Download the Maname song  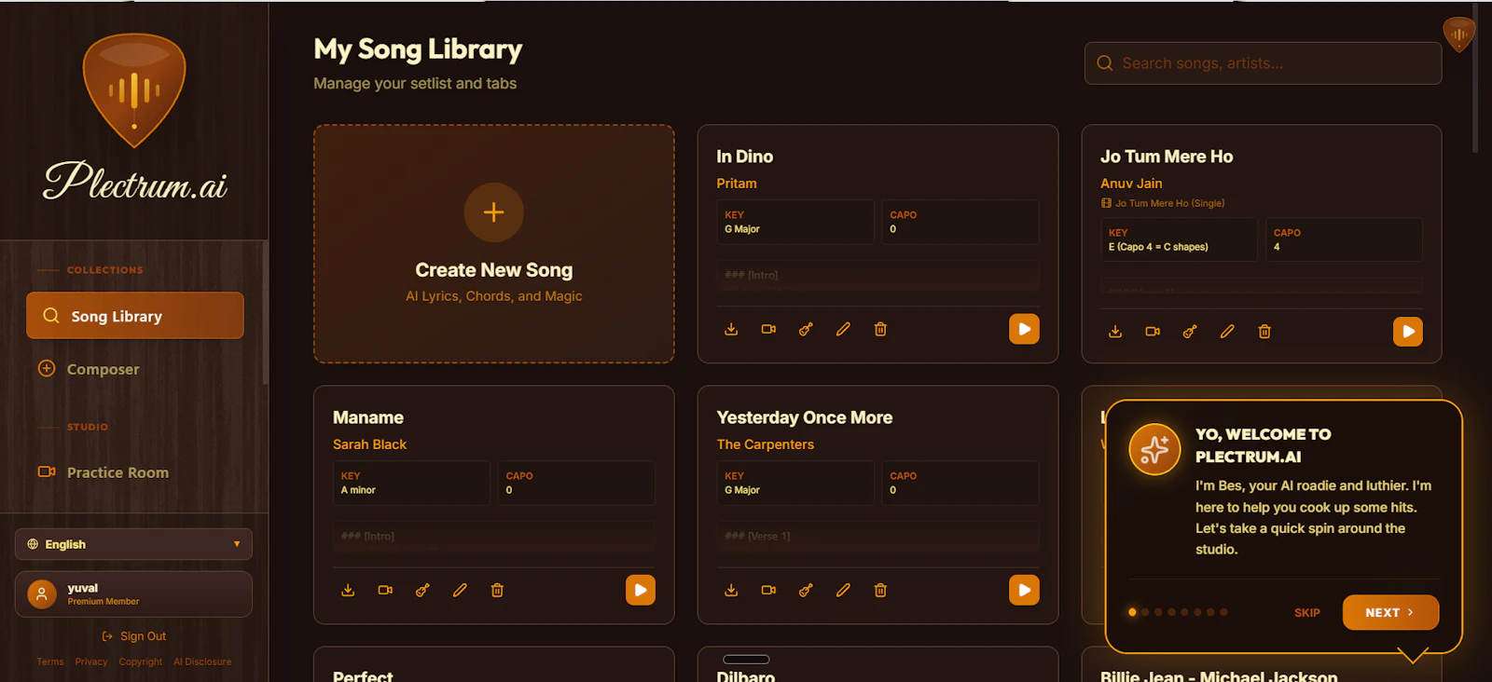pos(348,590)
